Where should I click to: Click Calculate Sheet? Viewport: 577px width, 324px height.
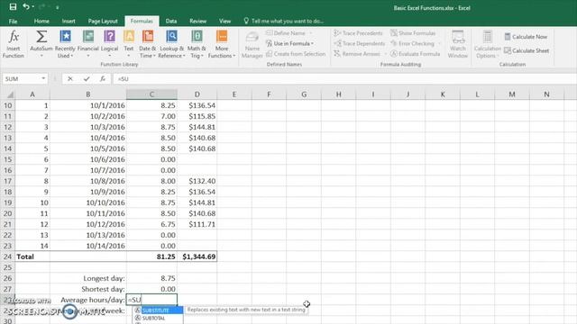tap(527, 50)
